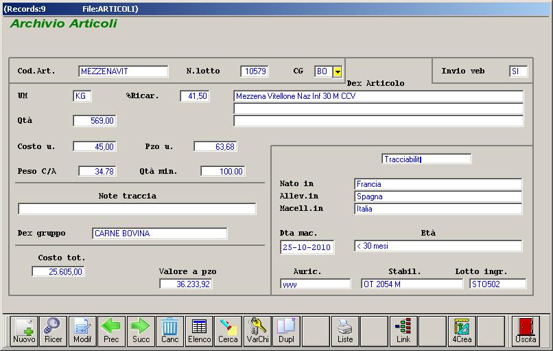Image resolution: width=553 pixels, height=351 pixels.
Task: Open the Ricer search icon
Action: (53, 330)
